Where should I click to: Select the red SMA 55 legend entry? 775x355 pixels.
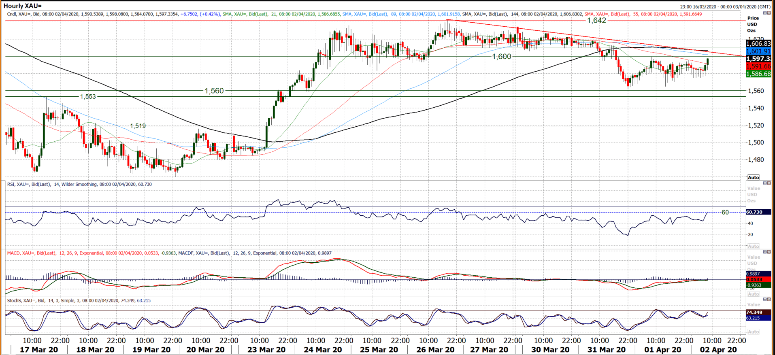coord(643,14)
